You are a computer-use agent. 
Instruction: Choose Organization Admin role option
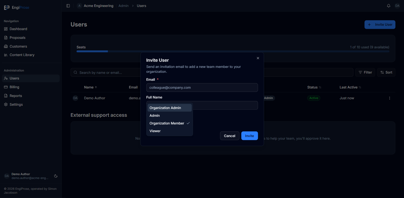click(170, 108)
